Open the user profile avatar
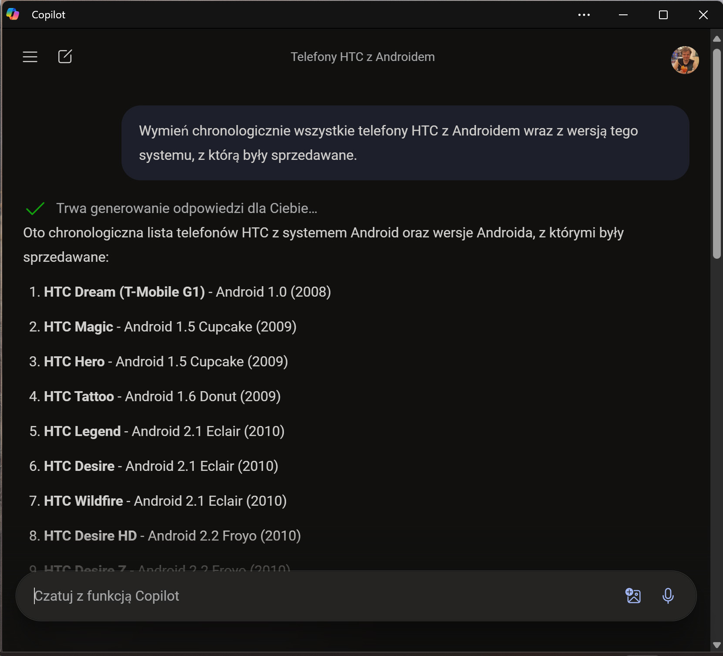This screenshot has width=723, height=656. point(685,60)
